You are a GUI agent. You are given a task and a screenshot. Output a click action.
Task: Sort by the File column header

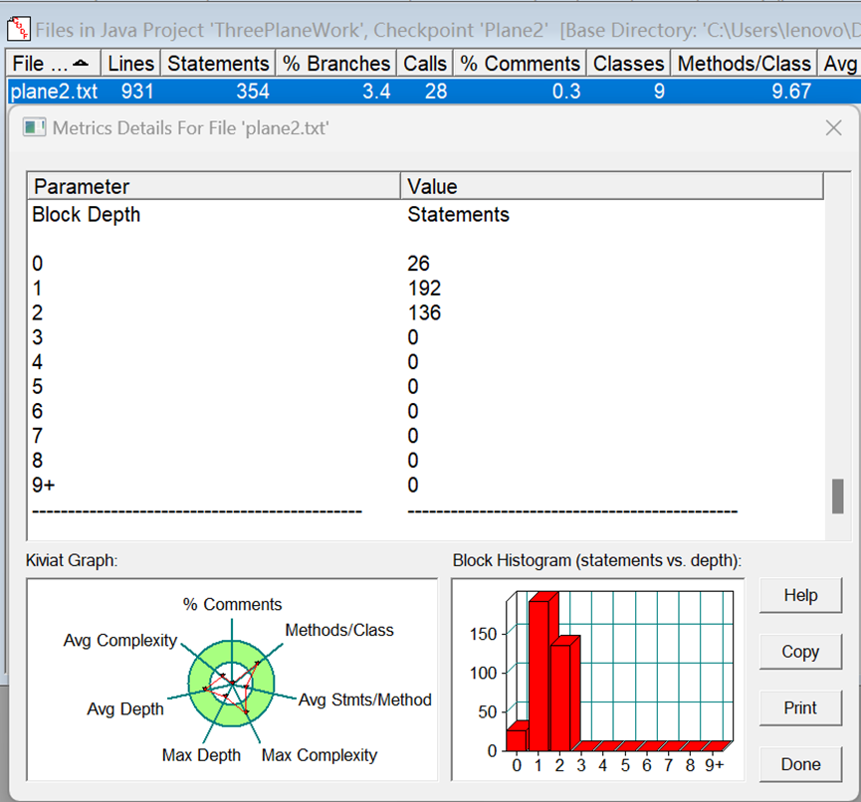[54, 64]
